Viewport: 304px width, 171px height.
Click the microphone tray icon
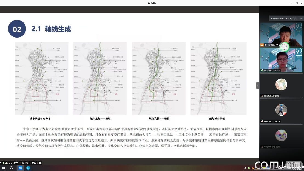245,168
